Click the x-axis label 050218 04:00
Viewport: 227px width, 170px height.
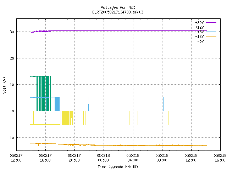click(x=133, y=158)
